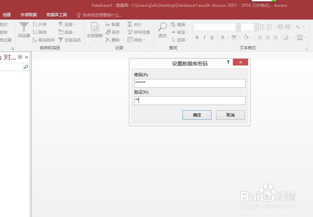Image resolution: width=313 pixels, height=217 pixels.
Task: Collapse the navigation pane with «
Action: (x=26, y=57)
